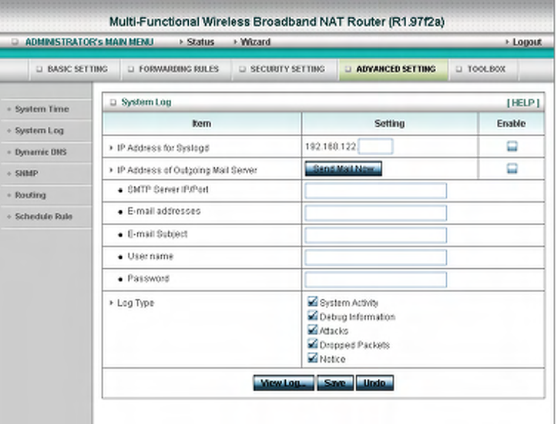Open the Security Setting tab
This screenshot has width=557, height=424.
pos(284,69)
